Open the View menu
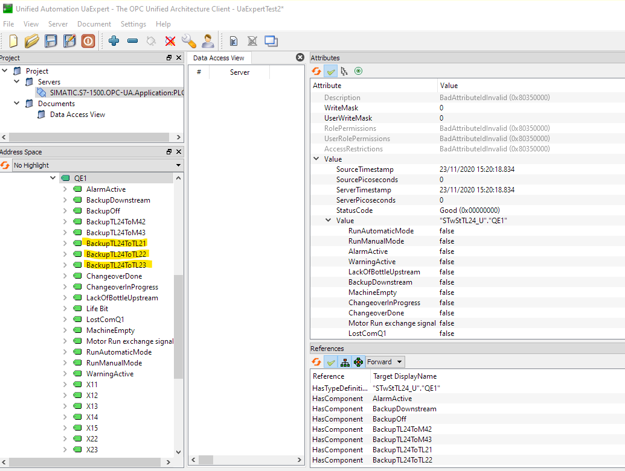Screen dimensions: 625x471 [31, 24]
